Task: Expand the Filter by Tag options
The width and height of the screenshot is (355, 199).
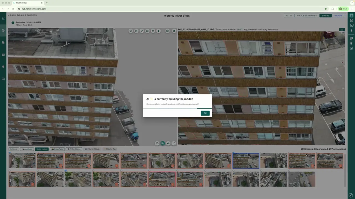Action: [x=111, y=149]
